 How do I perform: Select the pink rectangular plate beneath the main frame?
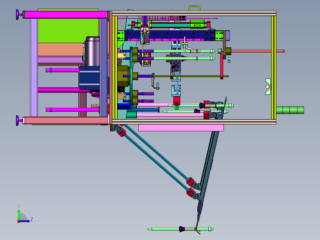click(181, 128)
